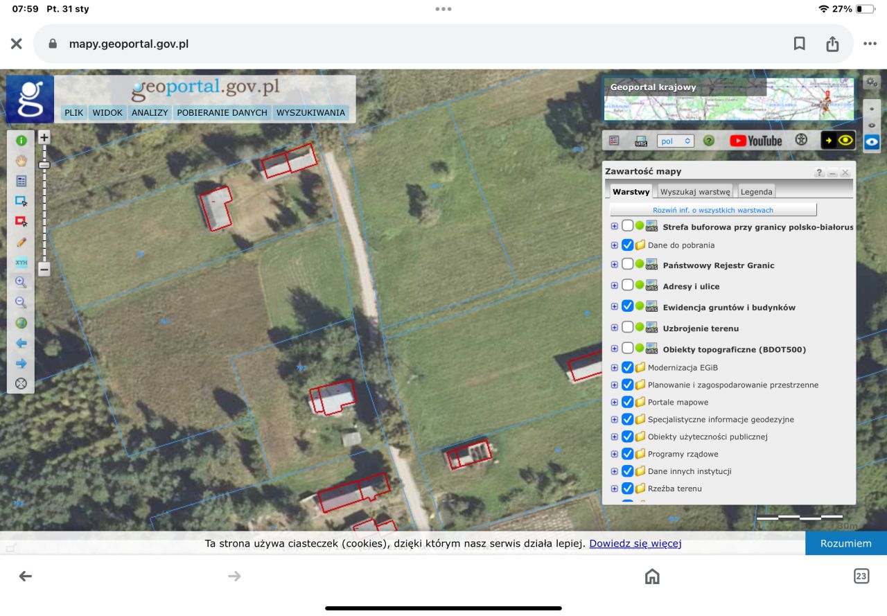Switch to the Legenda tab
Screen dimensions: 887x616
click(756, 192)
